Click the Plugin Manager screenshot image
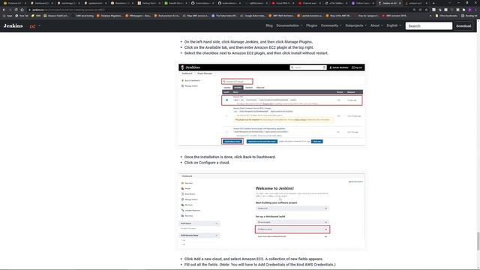Viewport: 480px width, 270px height. point(271,105)
